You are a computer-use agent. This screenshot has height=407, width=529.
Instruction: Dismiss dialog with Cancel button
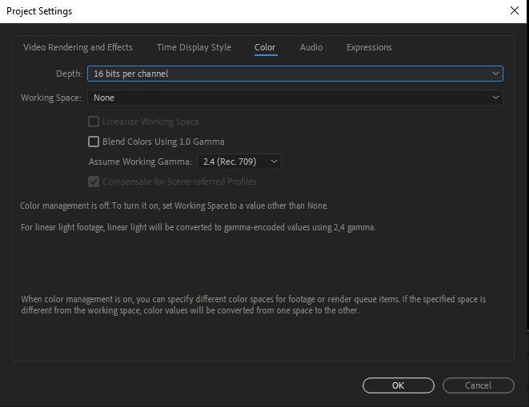click(478, 385)
